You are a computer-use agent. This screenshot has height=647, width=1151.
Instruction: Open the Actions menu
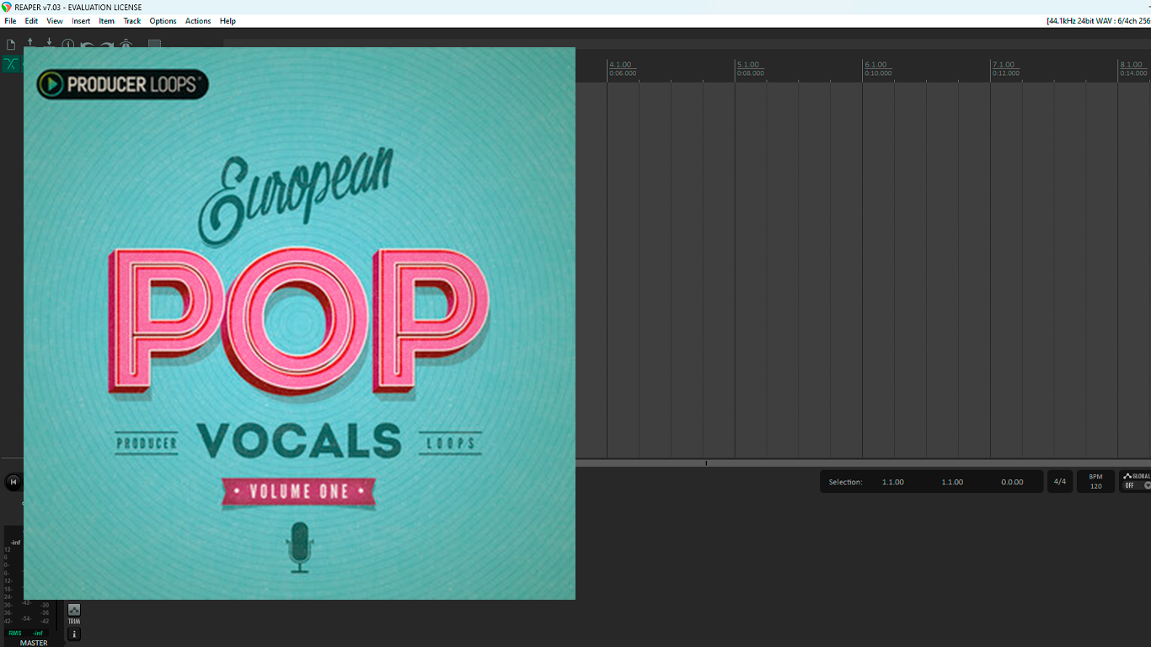pos(198,21)
